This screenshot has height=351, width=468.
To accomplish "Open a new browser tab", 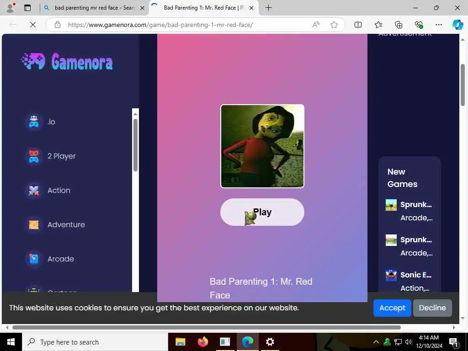I will (x=268, y=8).
